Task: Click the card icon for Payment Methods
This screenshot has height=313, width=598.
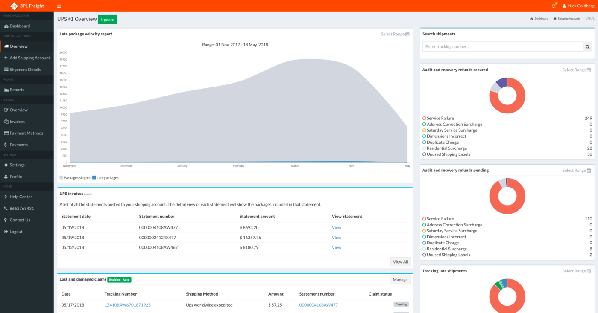Action: 6,133
